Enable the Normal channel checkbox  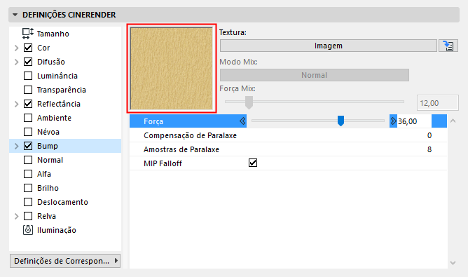[x=28, y=160]
